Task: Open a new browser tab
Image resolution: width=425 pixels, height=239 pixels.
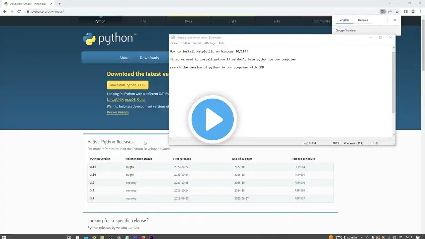Action: point(59,4)
